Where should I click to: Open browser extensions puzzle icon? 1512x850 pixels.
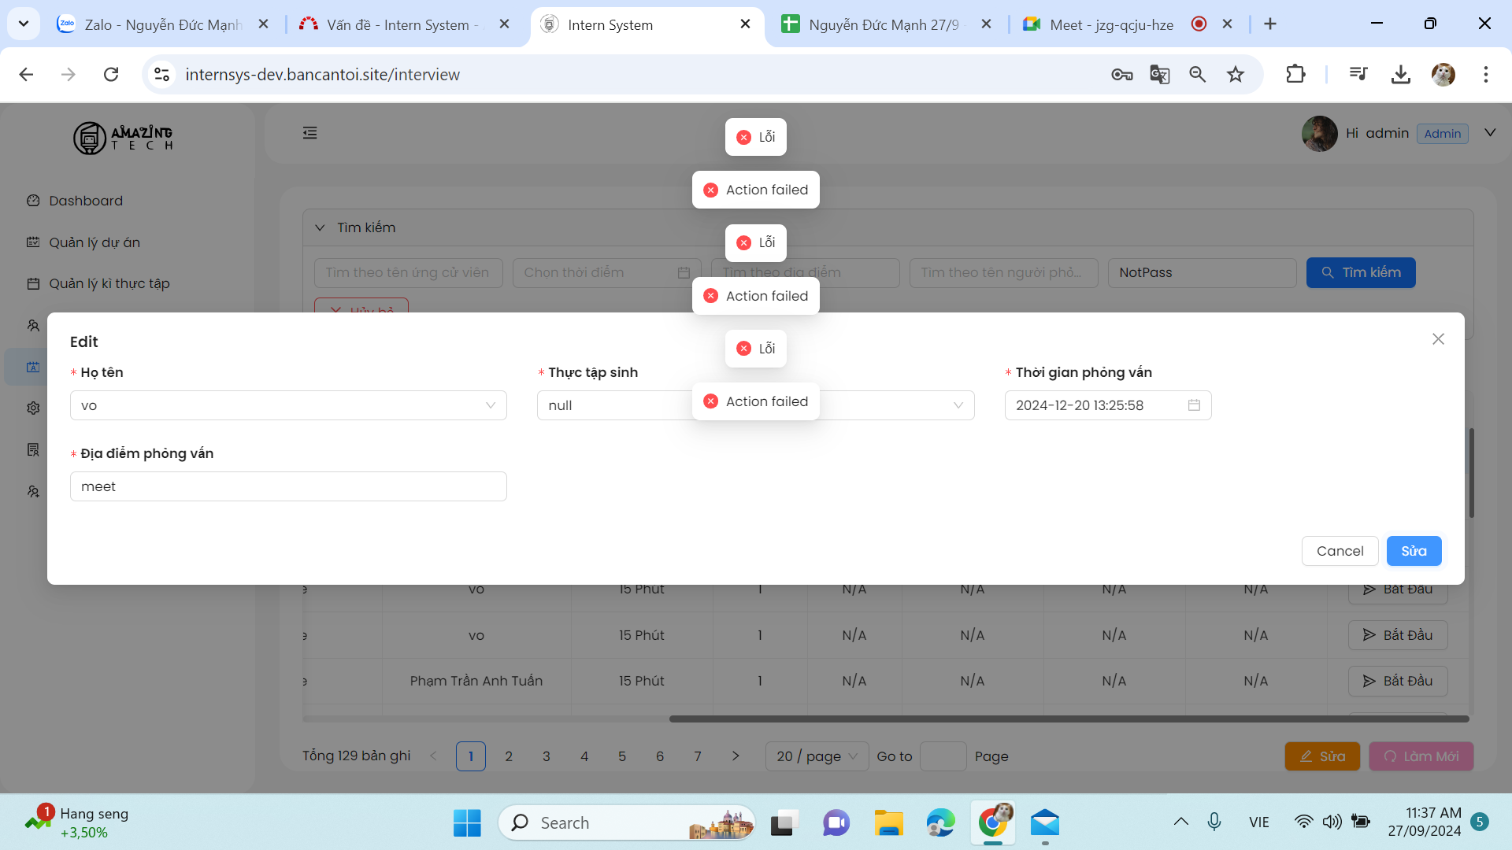[1295, 75]
